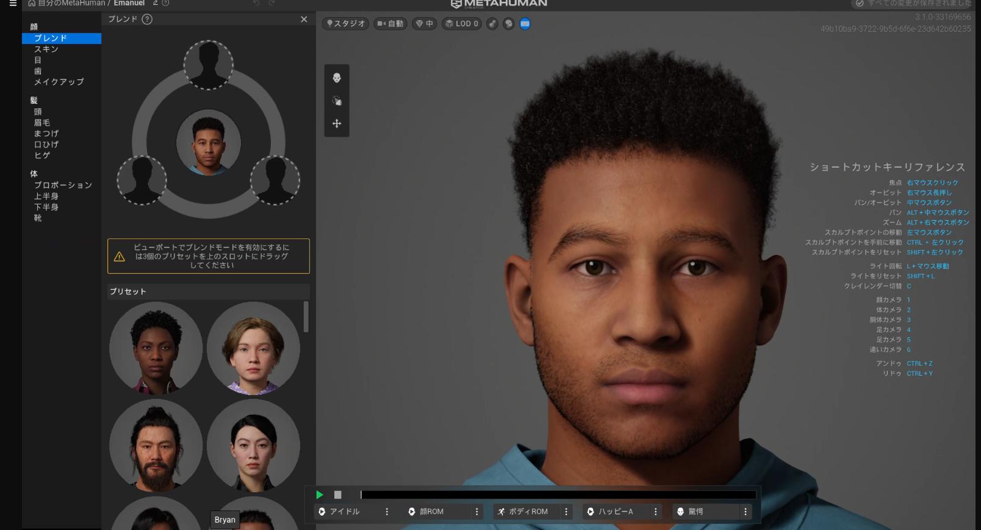Click the home icon beside 自分のMetaHuman
This screenshot has height=530, width=981.
(32, 3)
